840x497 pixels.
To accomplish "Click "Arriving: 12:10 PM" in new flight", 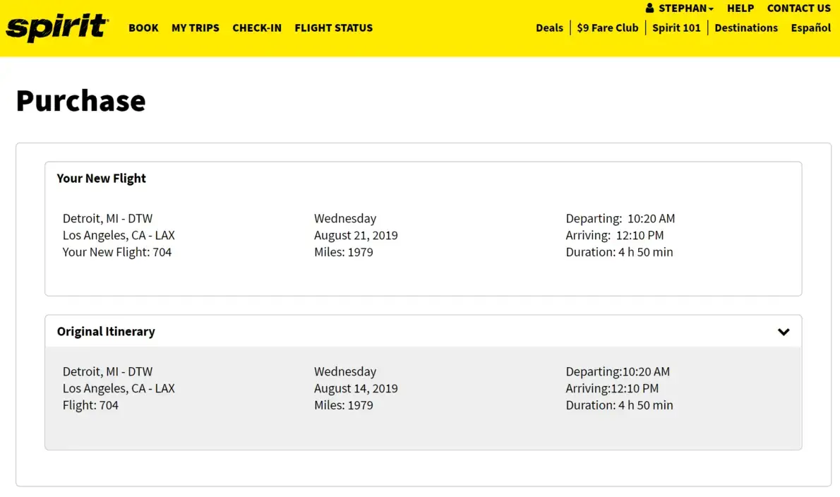I will tap(614, 235).
